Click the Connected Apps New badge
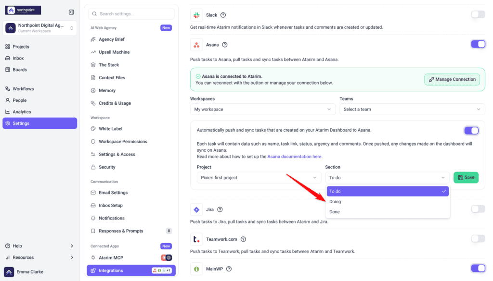The width and height of the screenshot is (493, 281). pos(166,246)
